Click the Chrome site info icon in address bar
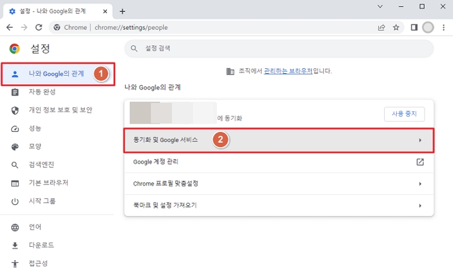This screenshot has height=274, width=453. point(57,27)
